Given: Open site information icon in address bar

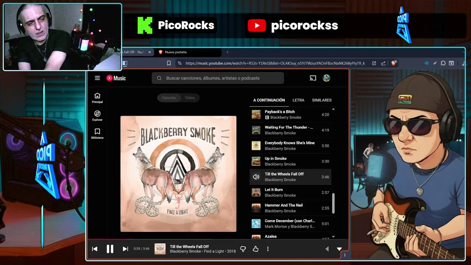Looking at the screenshot, I should (179, 63).
